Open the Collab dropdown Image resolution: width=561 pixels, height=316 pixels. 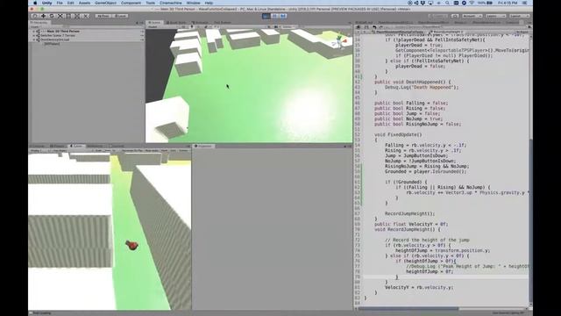coord(438,16)
